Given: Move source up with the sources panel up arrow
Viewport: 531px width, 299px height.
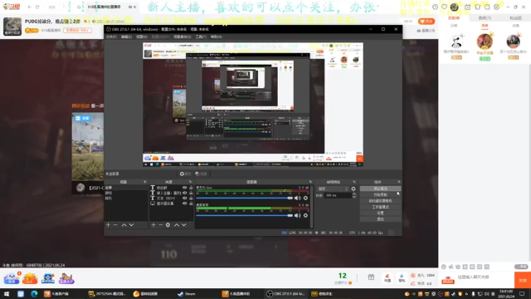Looking at the screenshot, I should pos(177,225).
